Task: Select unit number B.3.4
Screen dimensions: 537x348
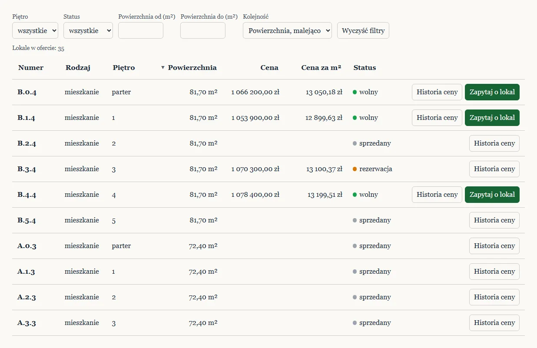Action: coord(27,169)
